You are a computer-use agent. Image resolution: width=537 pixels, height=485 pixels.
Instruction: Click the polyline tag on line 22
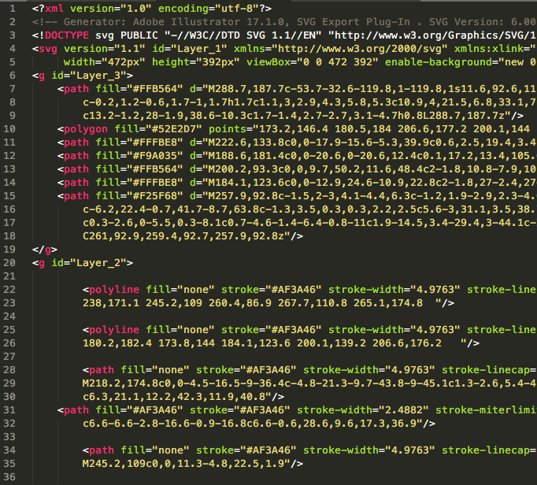coord(115,289)
